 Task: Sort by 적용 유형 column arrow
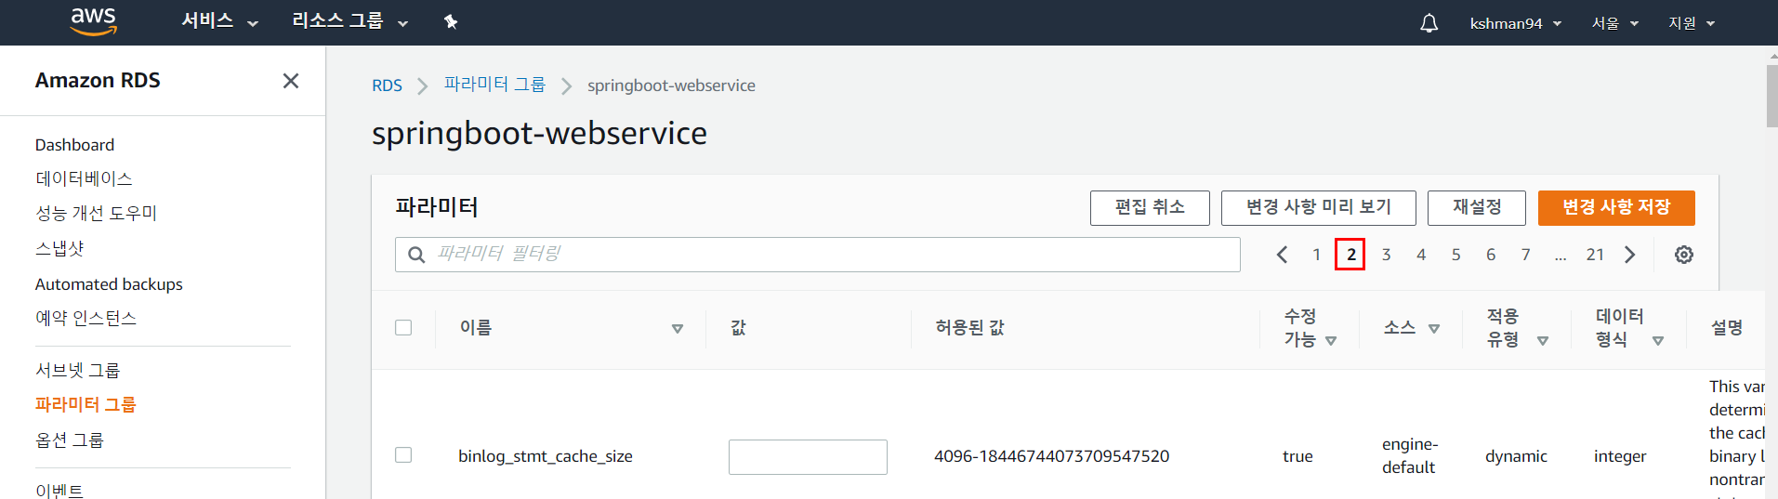[x=1543, y=341]
